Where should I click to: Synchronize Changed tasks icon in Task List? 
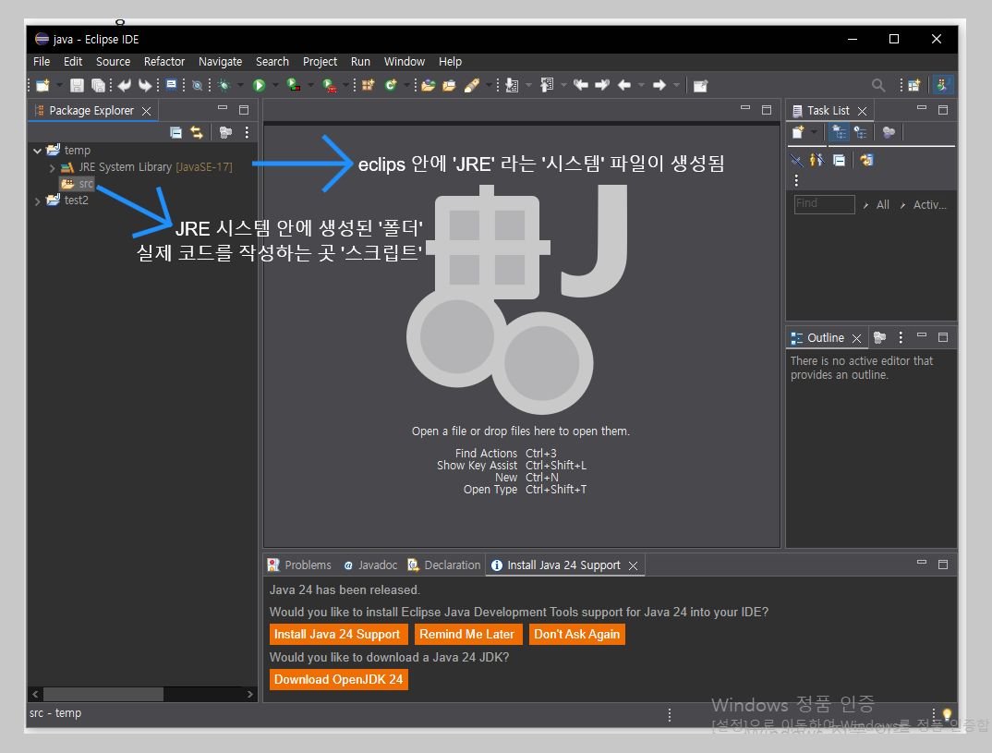pos(866,160)
